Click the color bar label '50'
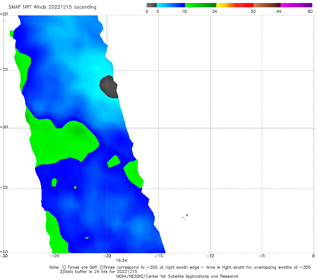This screenshot has height=279, width=317. [x=253, y=12]
